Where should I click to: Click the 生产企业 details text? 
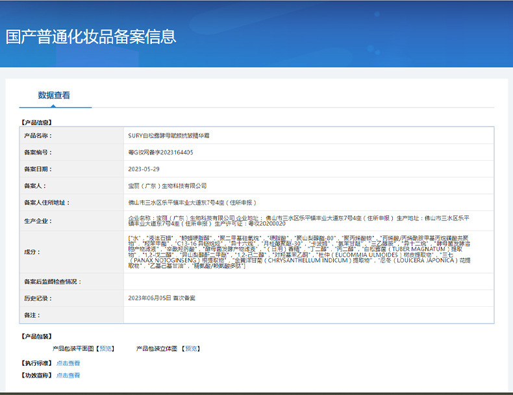299,221
